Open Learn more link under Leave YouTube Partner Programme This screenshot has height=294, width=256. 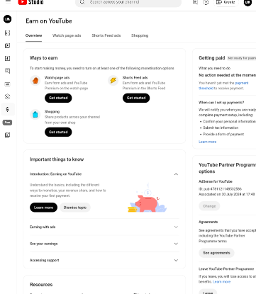coord(221,282)
